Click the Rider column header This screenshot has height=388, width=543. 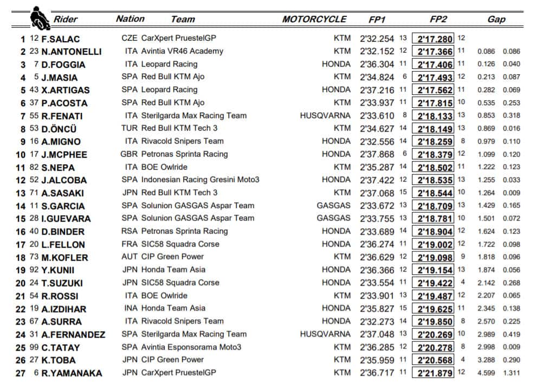coord(65,20)
